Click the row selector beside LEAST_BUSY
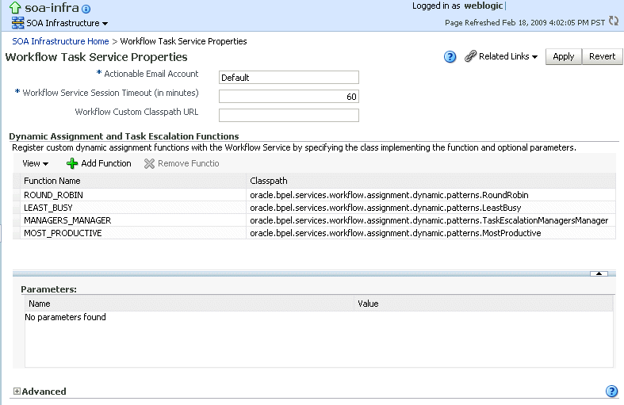Image resolution: width=624 pixels, height=405 pixels. [17, 208]
